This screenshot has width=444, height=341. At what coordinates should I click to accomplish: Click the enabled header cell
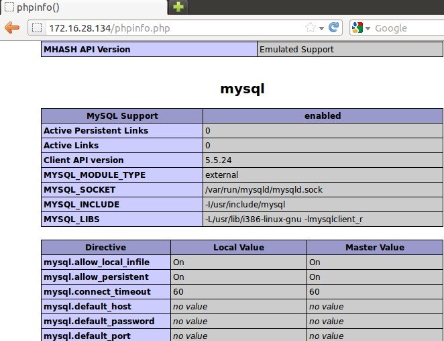click(323, 115)
